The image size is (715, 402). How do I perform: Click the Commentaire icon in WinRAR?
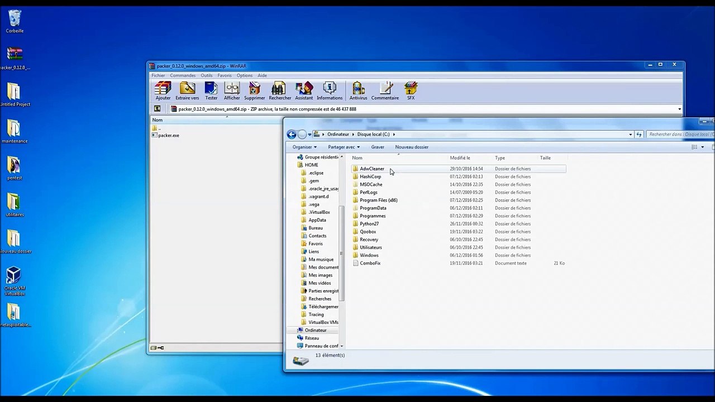(x=385, y=91)
